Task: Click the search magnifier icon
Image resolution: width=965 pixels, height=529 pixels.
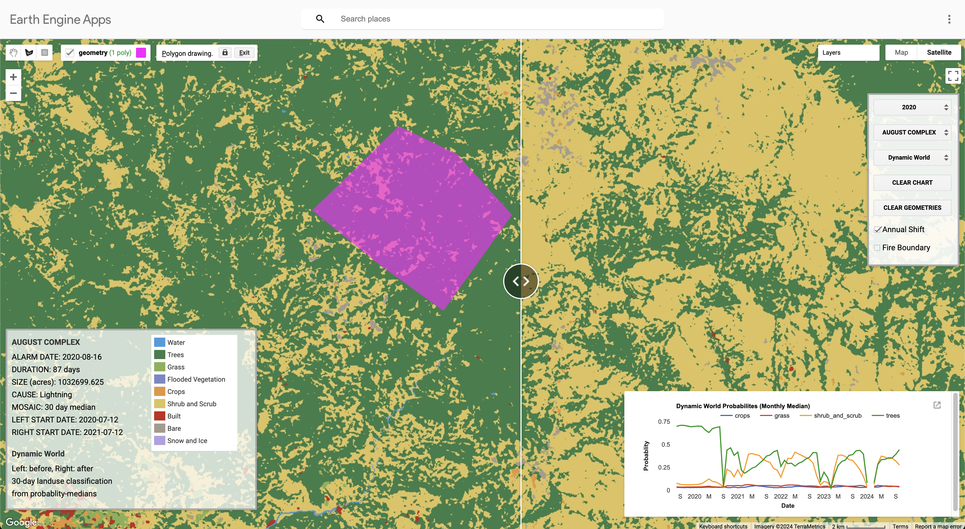Action: point(320,19)
